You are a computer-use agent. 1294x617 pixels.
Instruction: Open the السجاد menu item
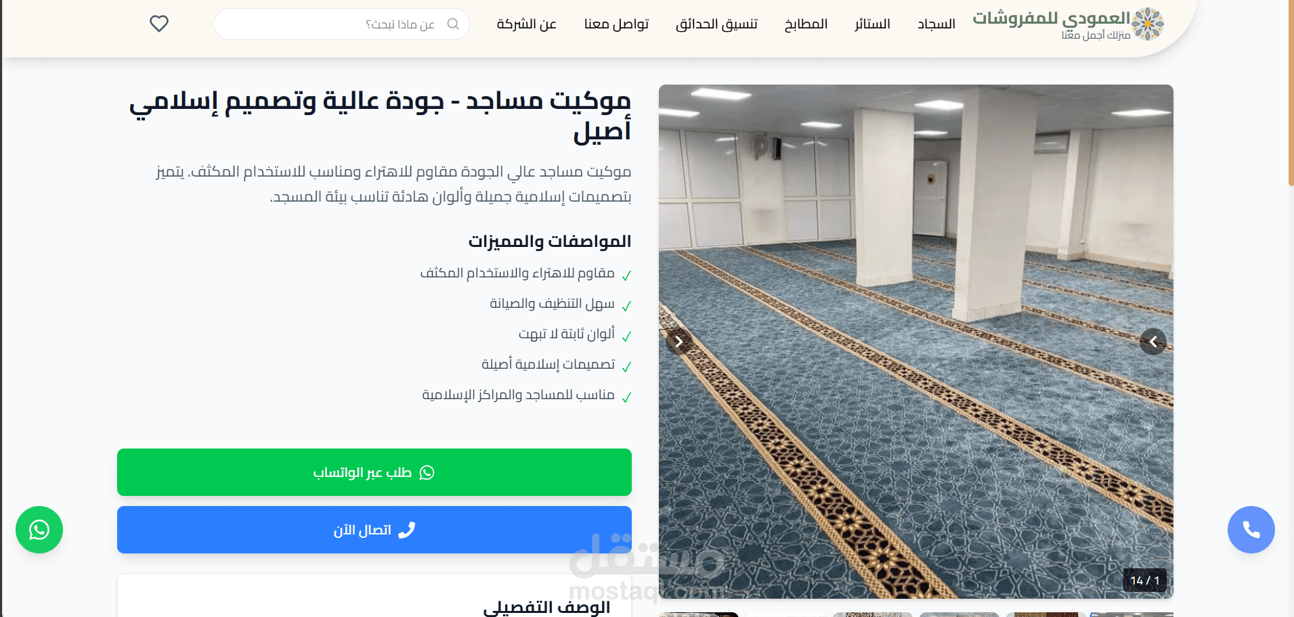click(936, 24)
